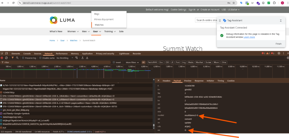The height and width of the screenshot is (138, 289).
Task: Expand the Gear menu
Action: click(97, 31)
